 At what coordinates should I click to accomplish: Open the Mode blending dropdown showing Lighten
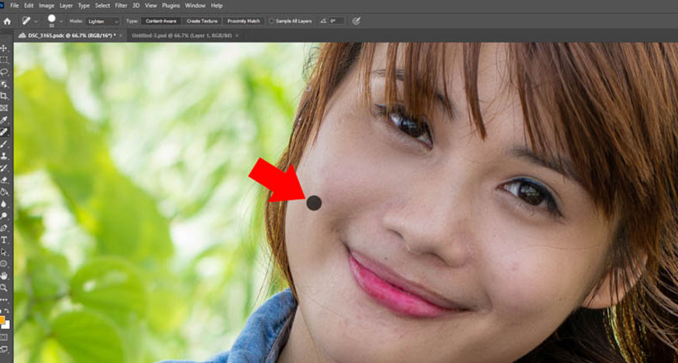pos(102,21)
